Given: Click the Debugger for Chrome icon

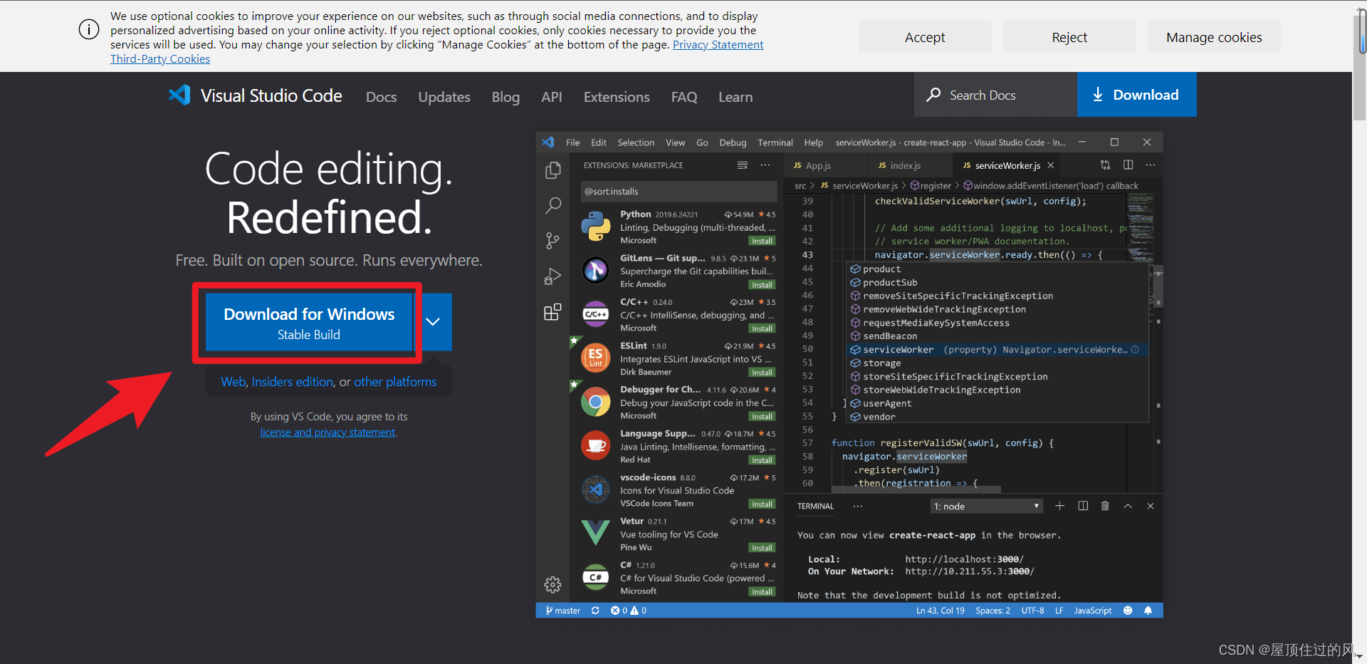Looking at the screenshot, I should tap(595, 402).
